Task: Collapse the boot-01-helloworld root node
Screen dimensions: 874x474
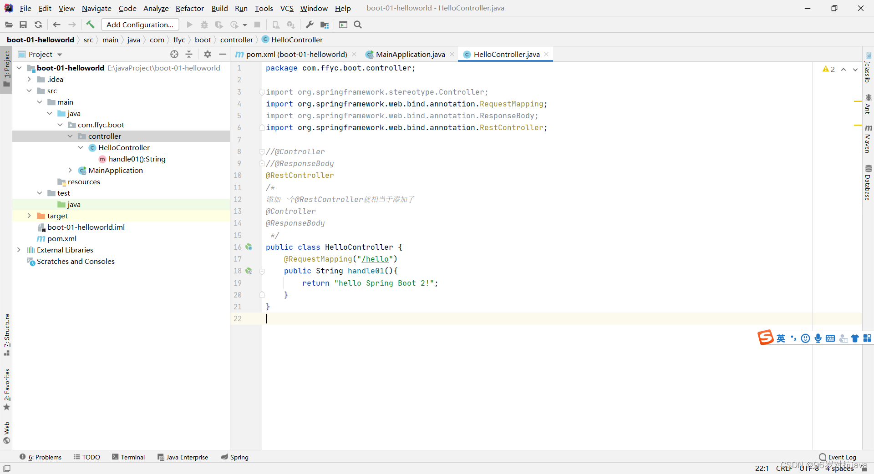Action: click(19, 68)
